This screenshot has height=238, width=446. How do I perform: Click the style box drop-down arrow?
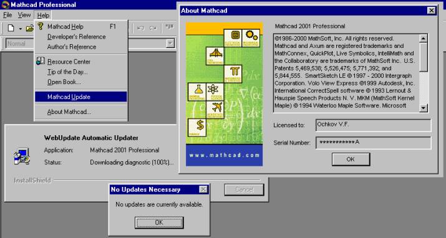(170, 43)
